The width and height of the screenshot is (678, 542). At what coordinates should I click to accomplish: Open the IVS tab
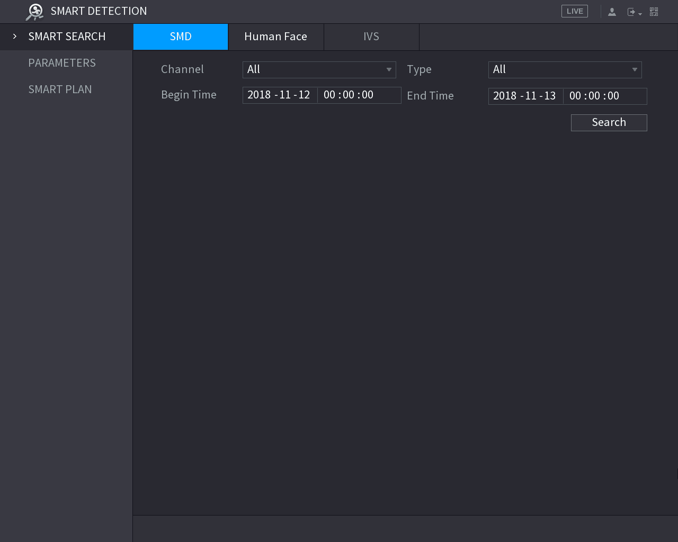pos(371,37)
